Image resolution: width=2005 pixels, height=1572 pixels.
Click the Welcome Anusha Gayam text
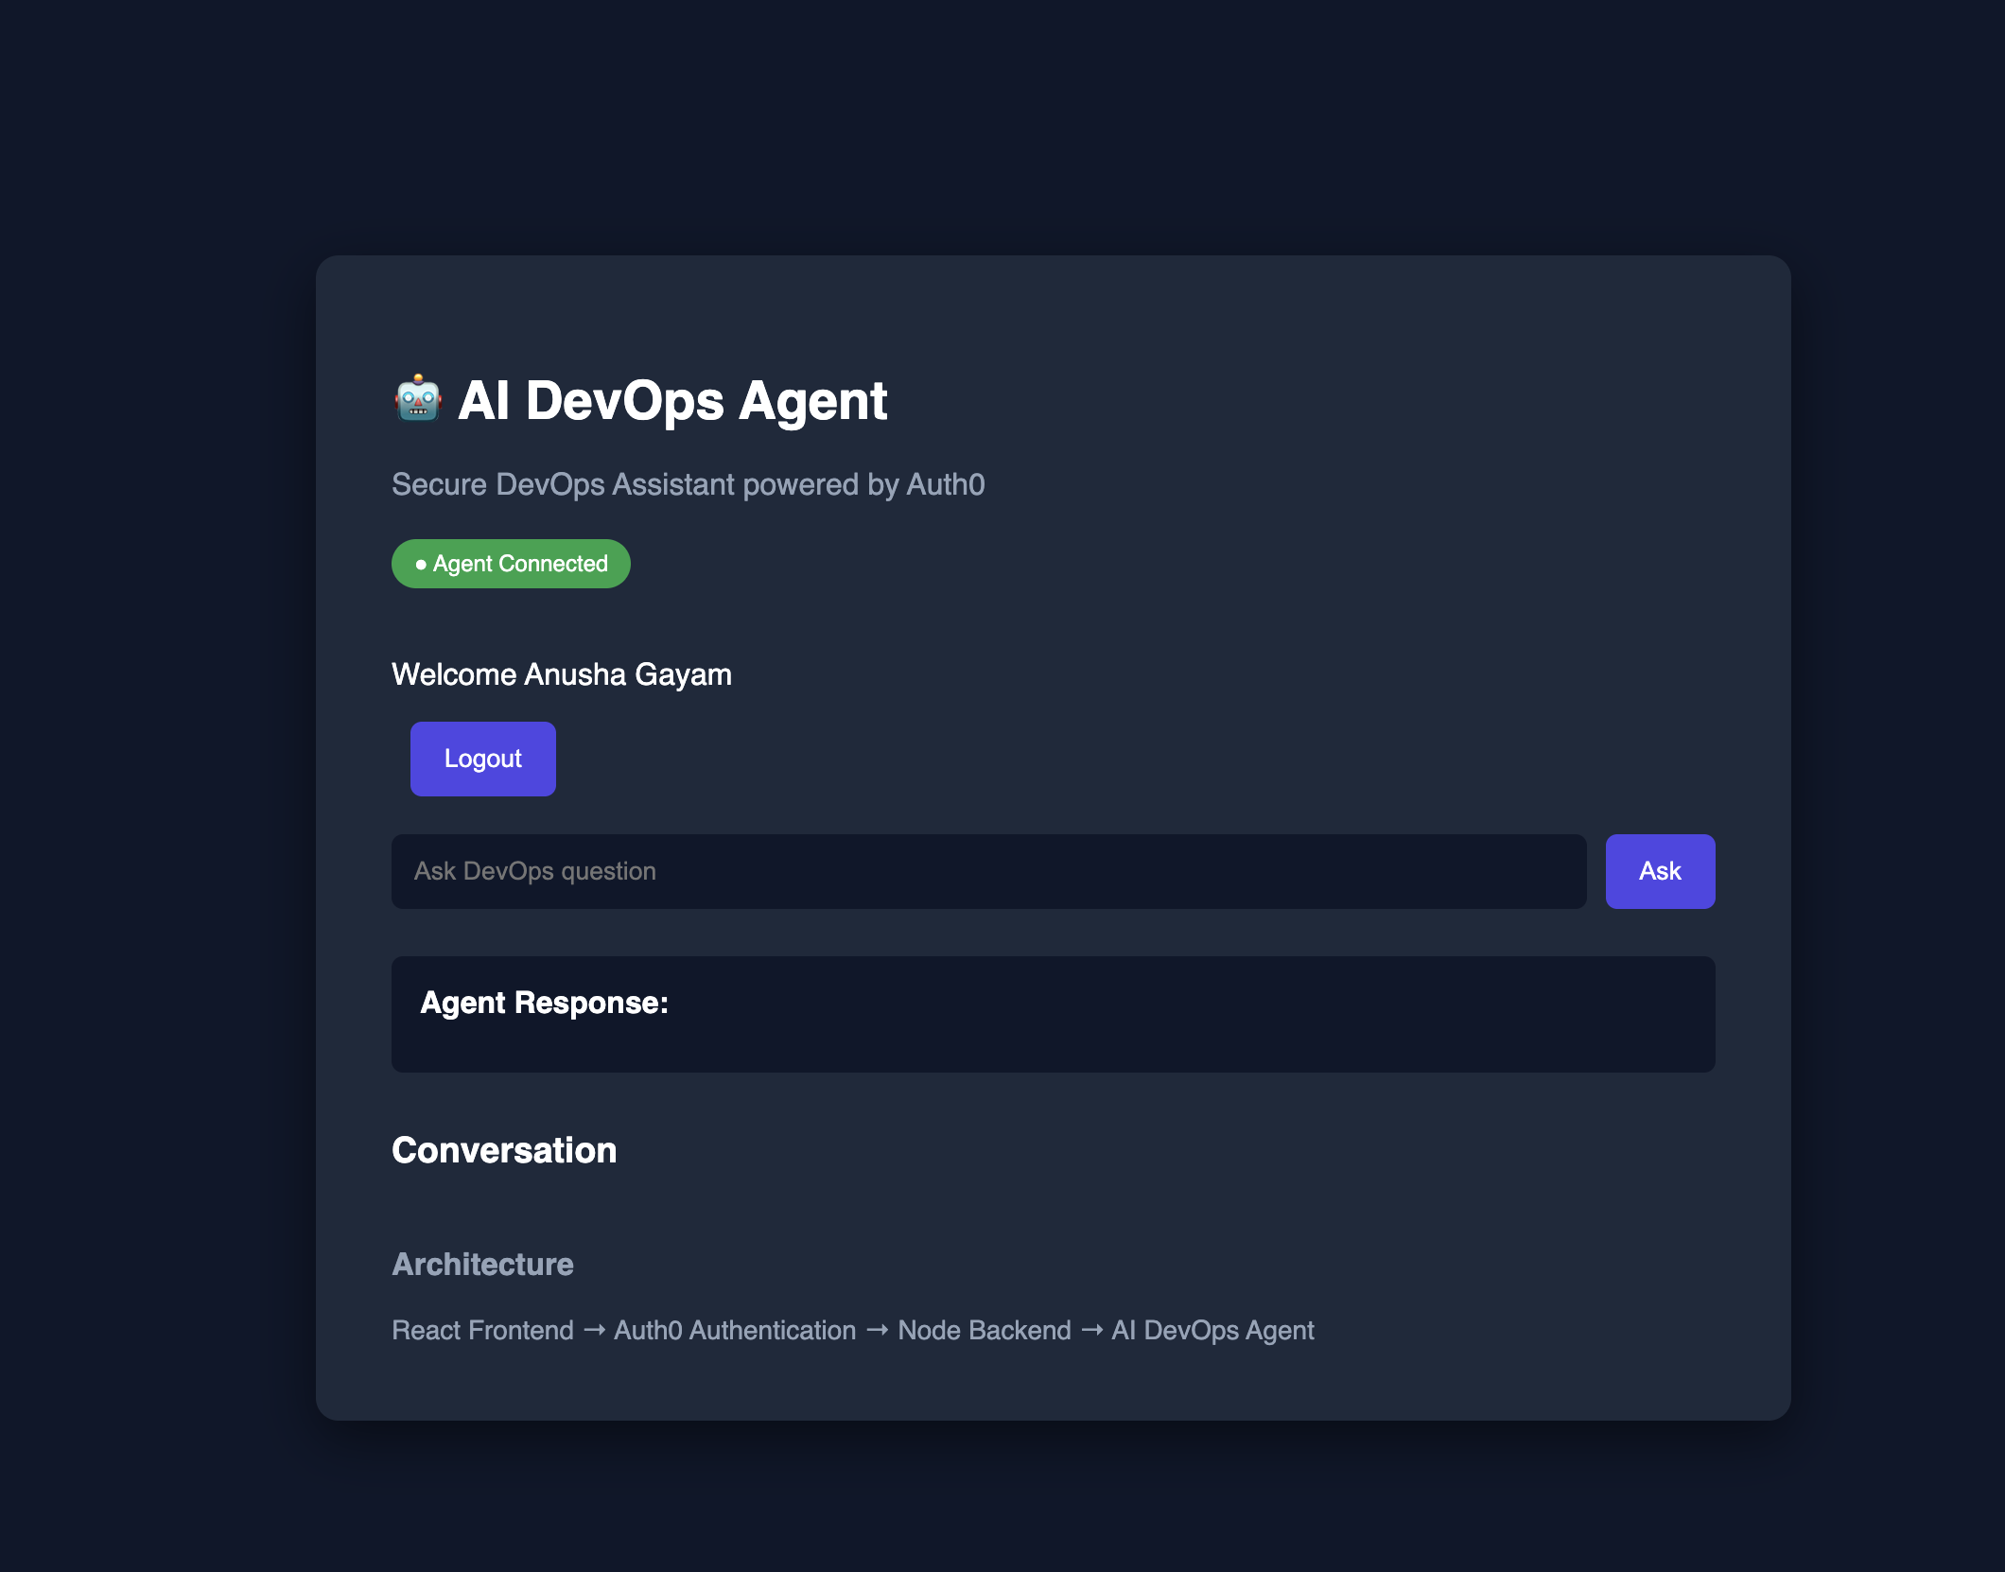[x=561, y=674]
